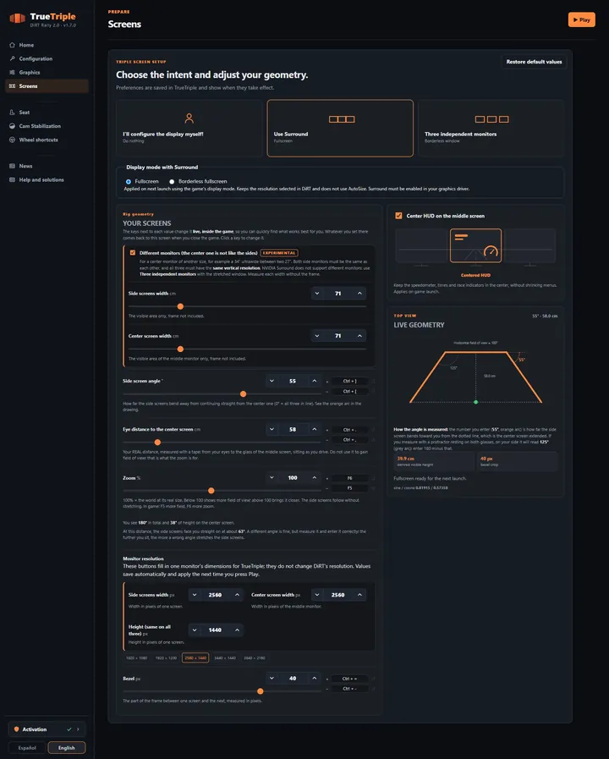The height and width of the screenshot is (759, 609).
Task: Lower the Side screen angle with the down chevron
Action: click(272, 381)
